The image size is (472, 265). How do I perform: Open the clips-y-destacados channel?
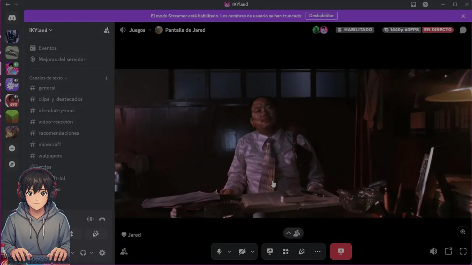tap(69, 99)
